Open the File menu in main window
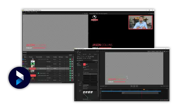Viewport: 185px width, 112px height. pos(23,12)
